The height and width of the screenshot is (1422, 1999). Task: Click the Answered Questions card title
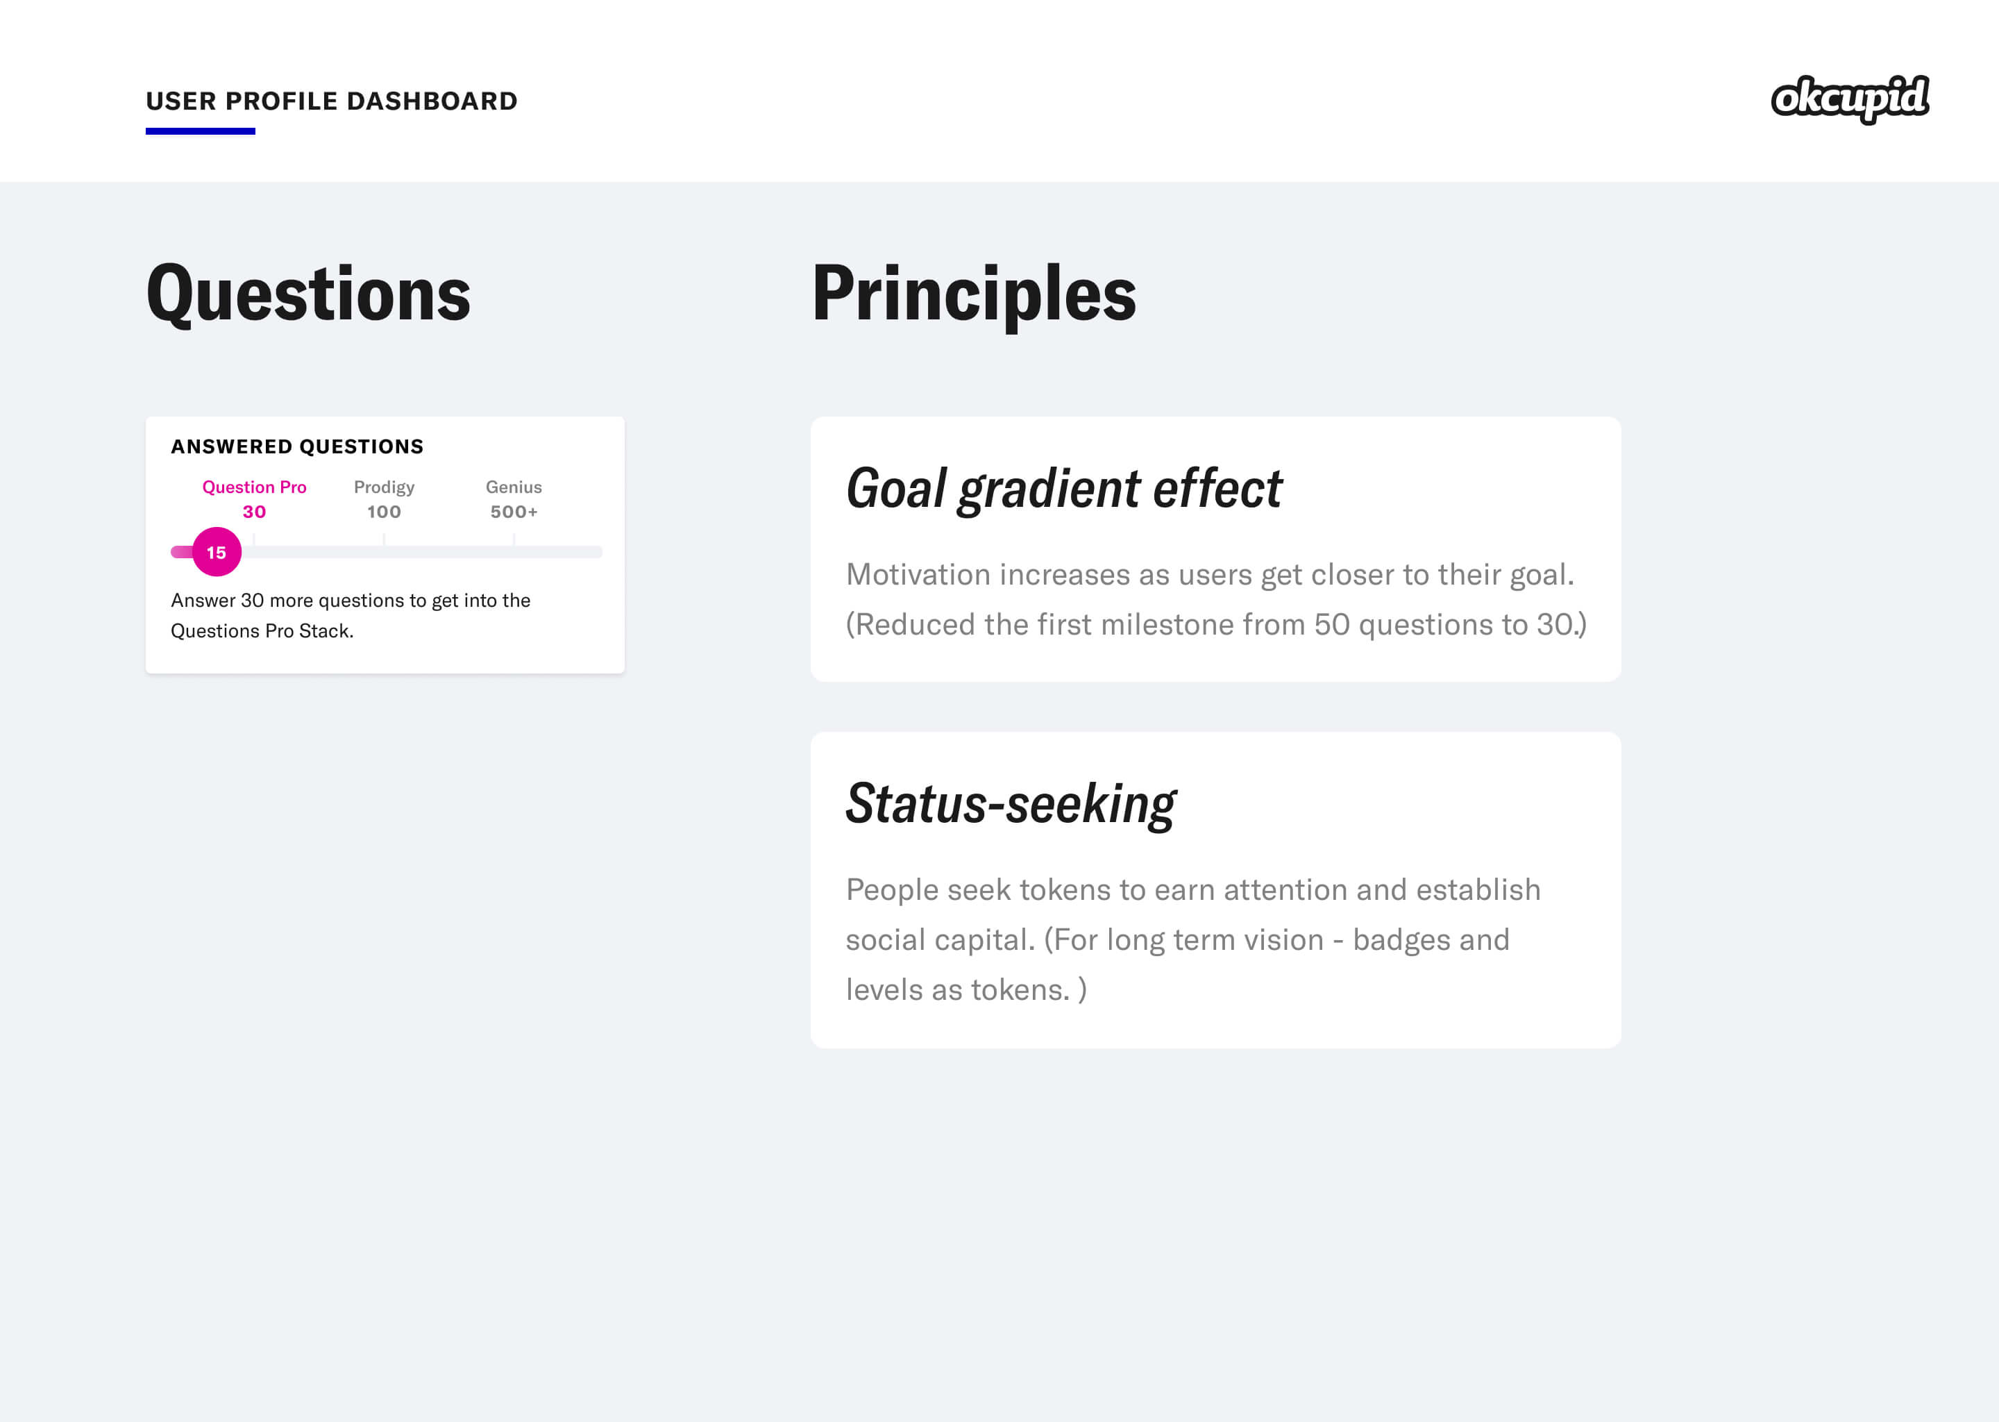296,446
